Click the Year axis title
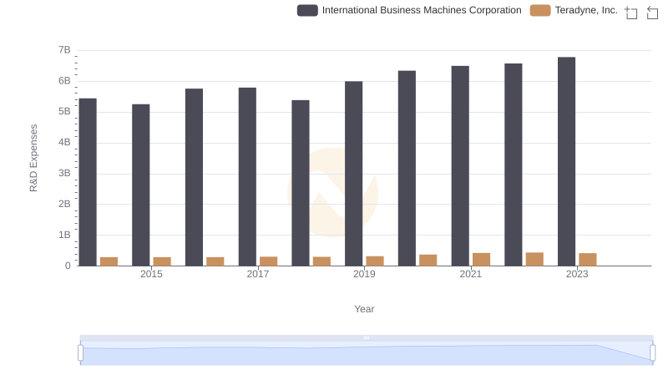This screenshot has width=668, height=385. point(364,309)
